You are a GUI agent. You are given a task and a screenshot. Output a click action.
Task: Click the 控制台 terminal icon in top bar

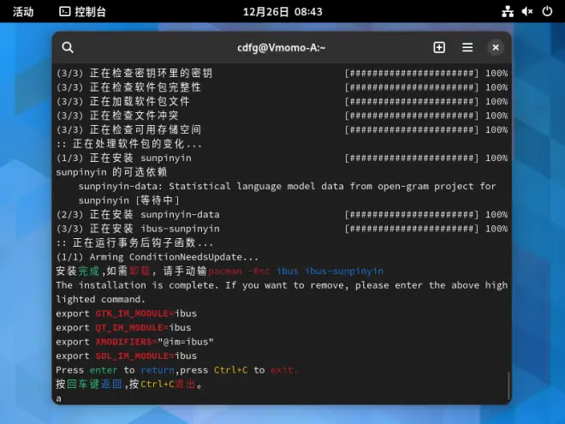[64, 11]
